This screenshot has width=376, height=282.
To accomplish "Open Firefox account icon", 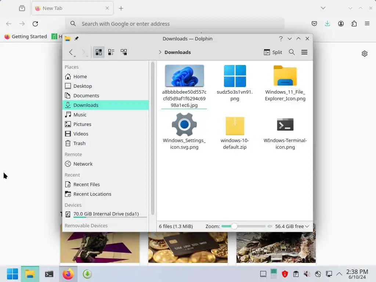I will 341,23.
